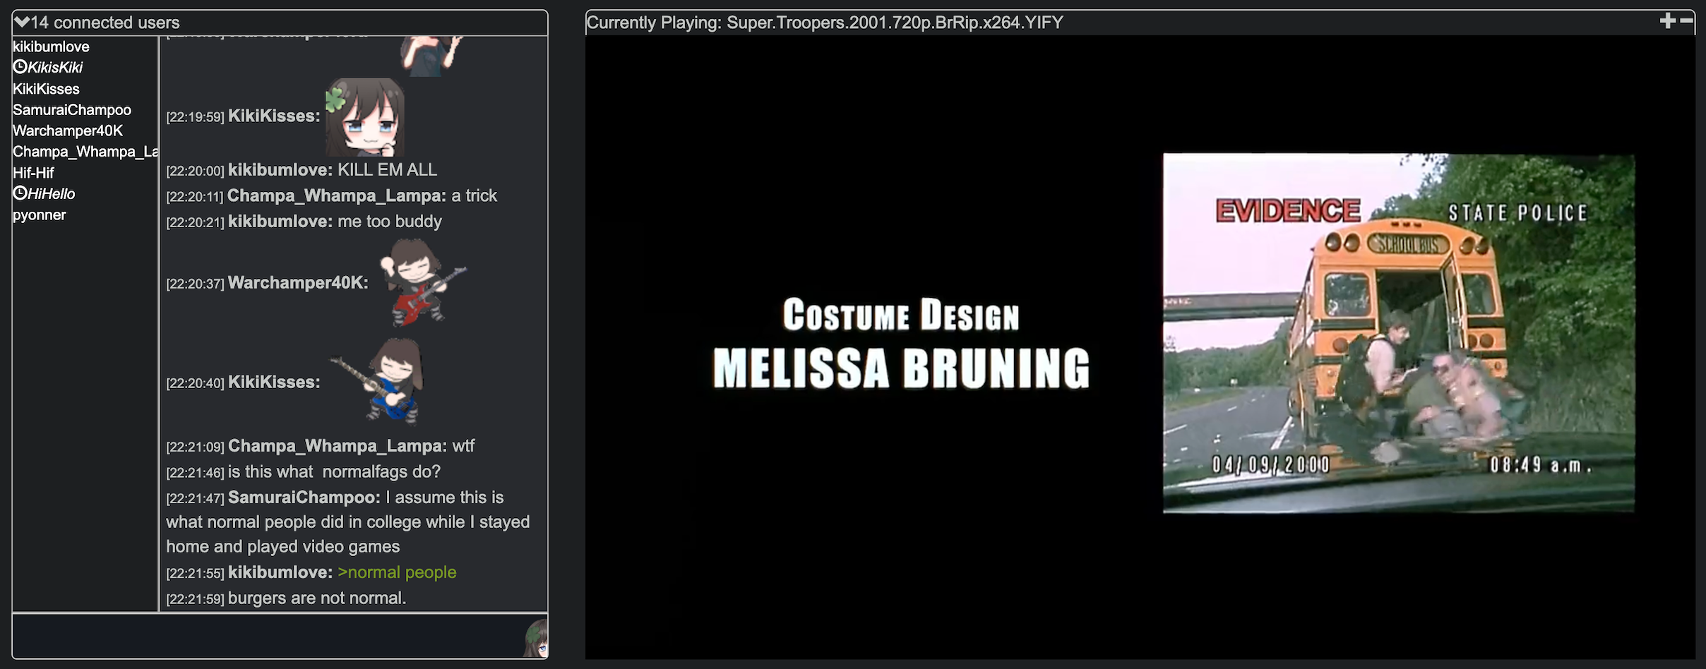Click the minus icon to shrink video
Screen dimensions: 1706x669
click(1687, 20)
